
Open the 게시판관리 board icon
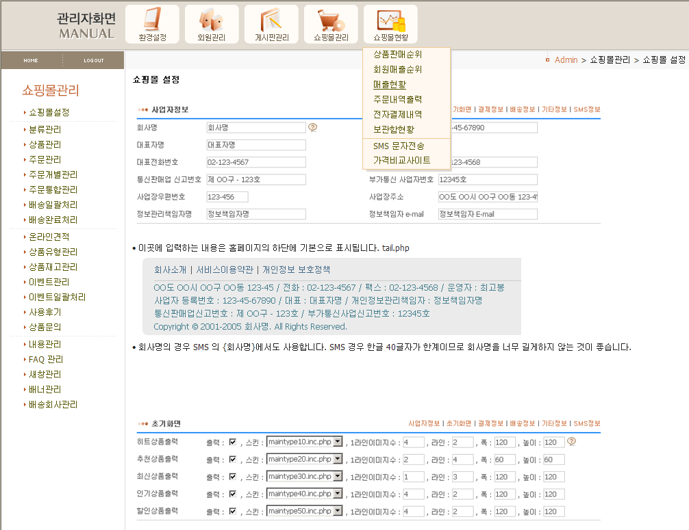pos(271,24)
